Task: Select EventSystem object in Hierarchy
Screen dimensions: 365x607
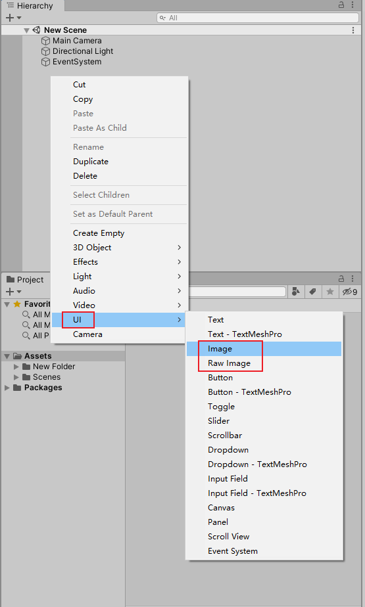Action: (x=77, y=62)
